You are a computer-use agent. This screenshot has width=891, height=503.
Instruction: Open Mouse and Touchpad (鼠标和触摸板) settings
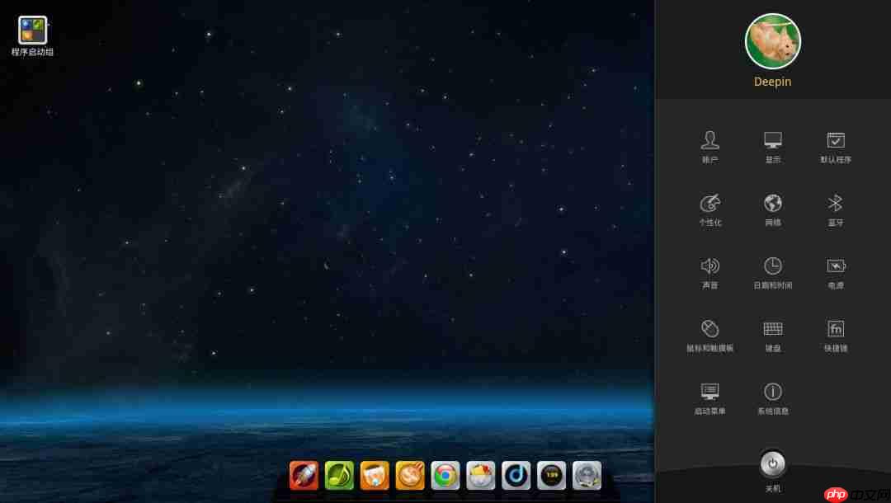709,334
